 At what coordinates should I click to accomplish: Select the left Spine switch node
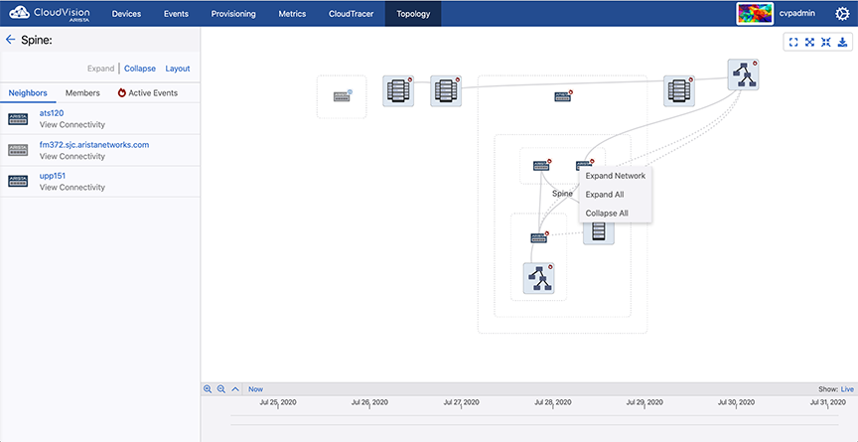point(541,165)
